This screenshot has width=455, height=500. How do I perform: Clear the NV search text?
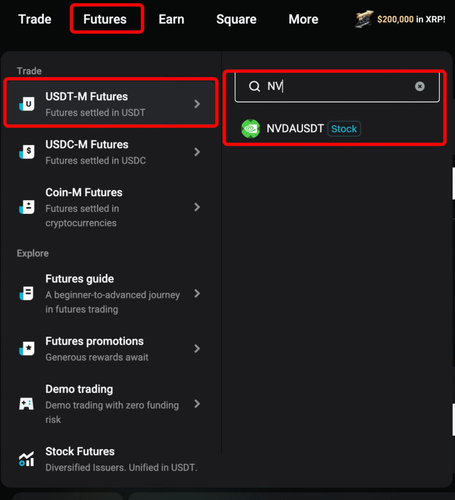tap(419, 86)
